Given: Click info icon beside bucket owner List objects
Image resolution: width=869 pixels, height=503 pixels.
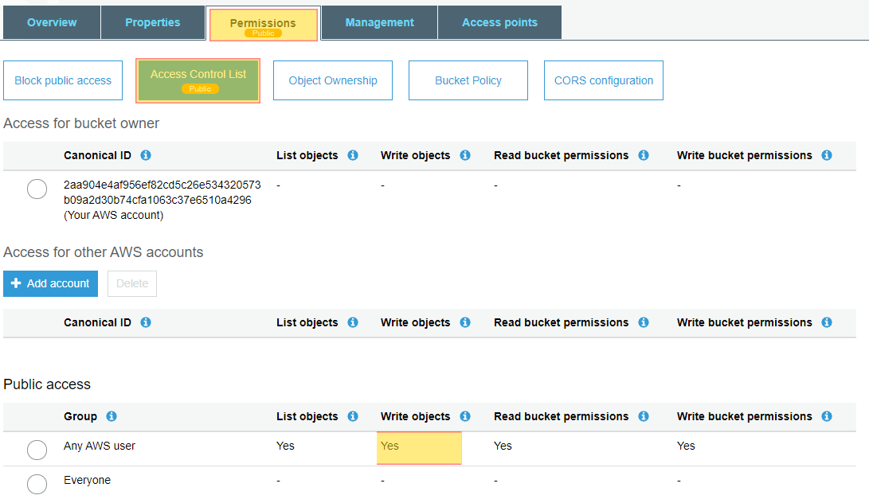Looking at the screenshot, I should click(353, 155).
